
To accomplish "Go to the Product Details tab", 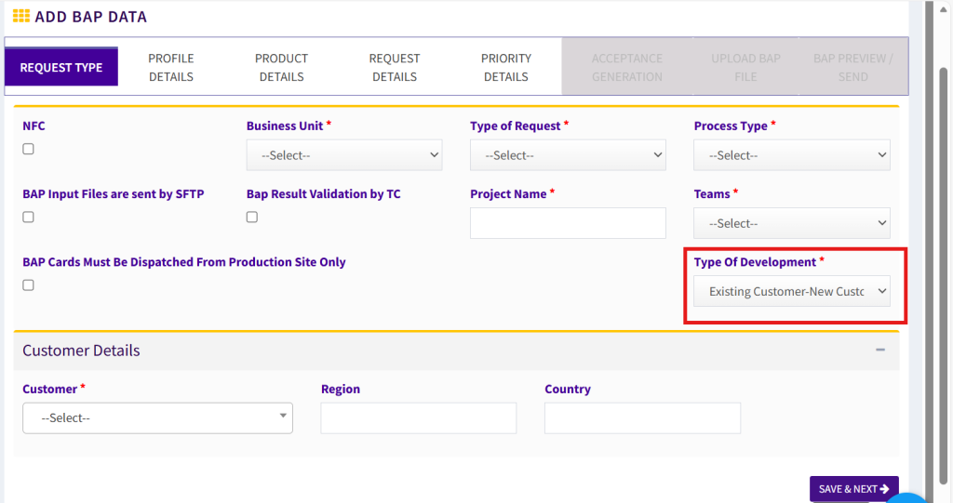I will (281, 67).
